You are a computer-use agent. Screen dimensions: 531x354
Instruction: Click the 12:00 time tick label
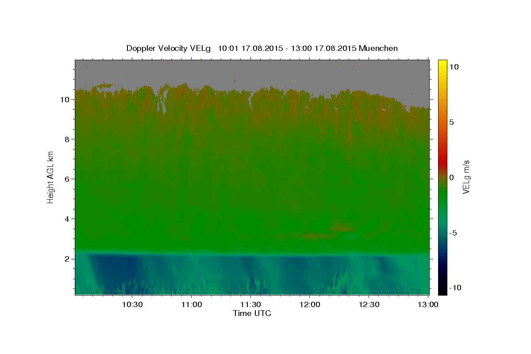310,304
